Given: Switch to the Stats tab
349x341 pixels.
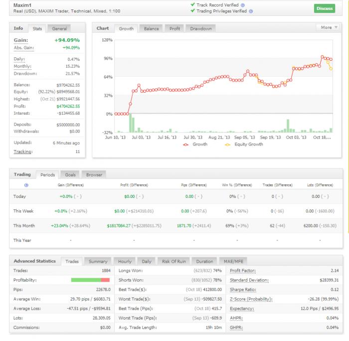Looking at the screenshot, I should [37, 29].
